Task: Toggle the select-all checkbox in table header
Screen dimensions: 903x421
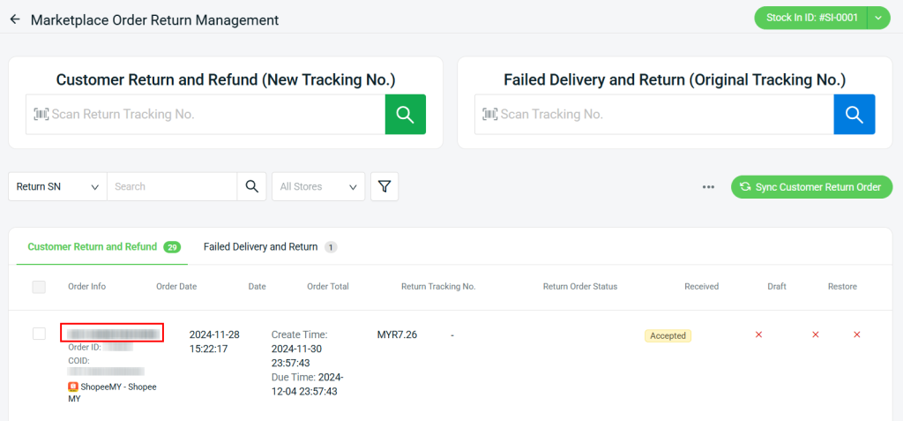Action: click(39, 287)
